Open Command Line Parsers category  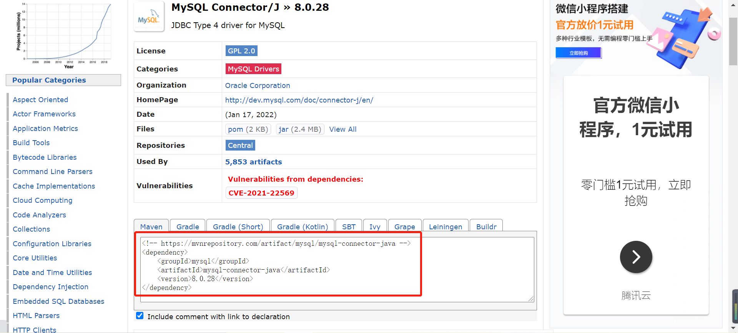(x=53, y=171)
